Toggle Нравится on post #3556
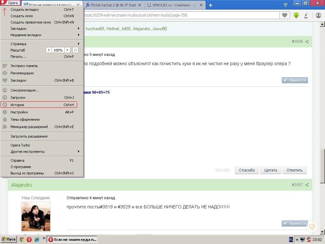 point(295,80)
